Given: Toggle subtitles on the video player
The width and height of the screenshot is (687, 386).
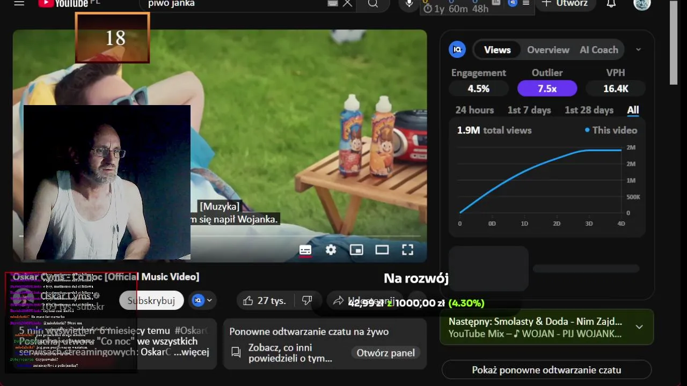Looking at the screenshot, I should tap(305, 250).
